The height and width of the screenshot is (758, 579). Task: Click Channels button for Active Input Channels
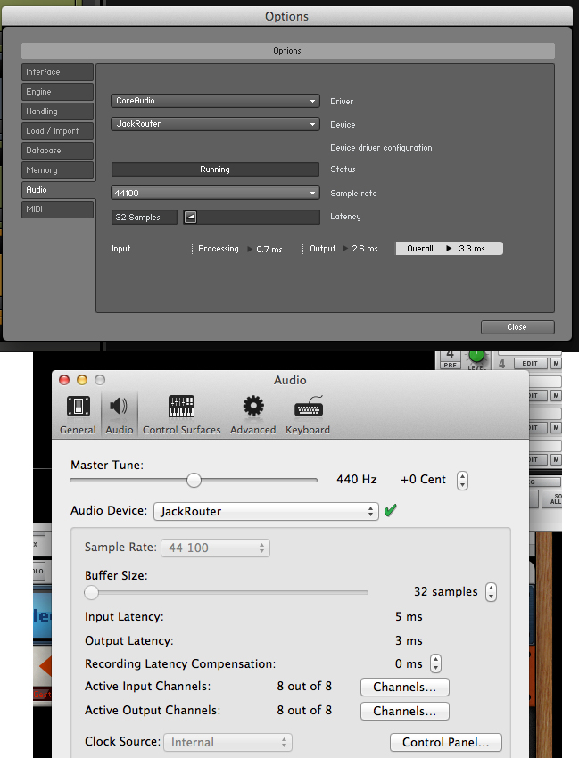coord(405,687)
